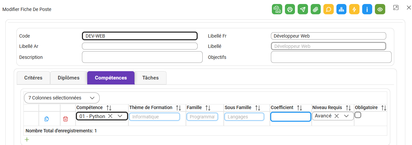Switch to the Tâches tab
The width and height of the screenshot is (412, 145).
(x=150, y=78)
